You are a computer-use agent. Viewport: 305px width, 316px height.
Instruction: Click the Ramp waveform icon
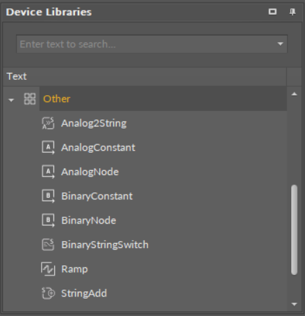[x=48, y=269]
